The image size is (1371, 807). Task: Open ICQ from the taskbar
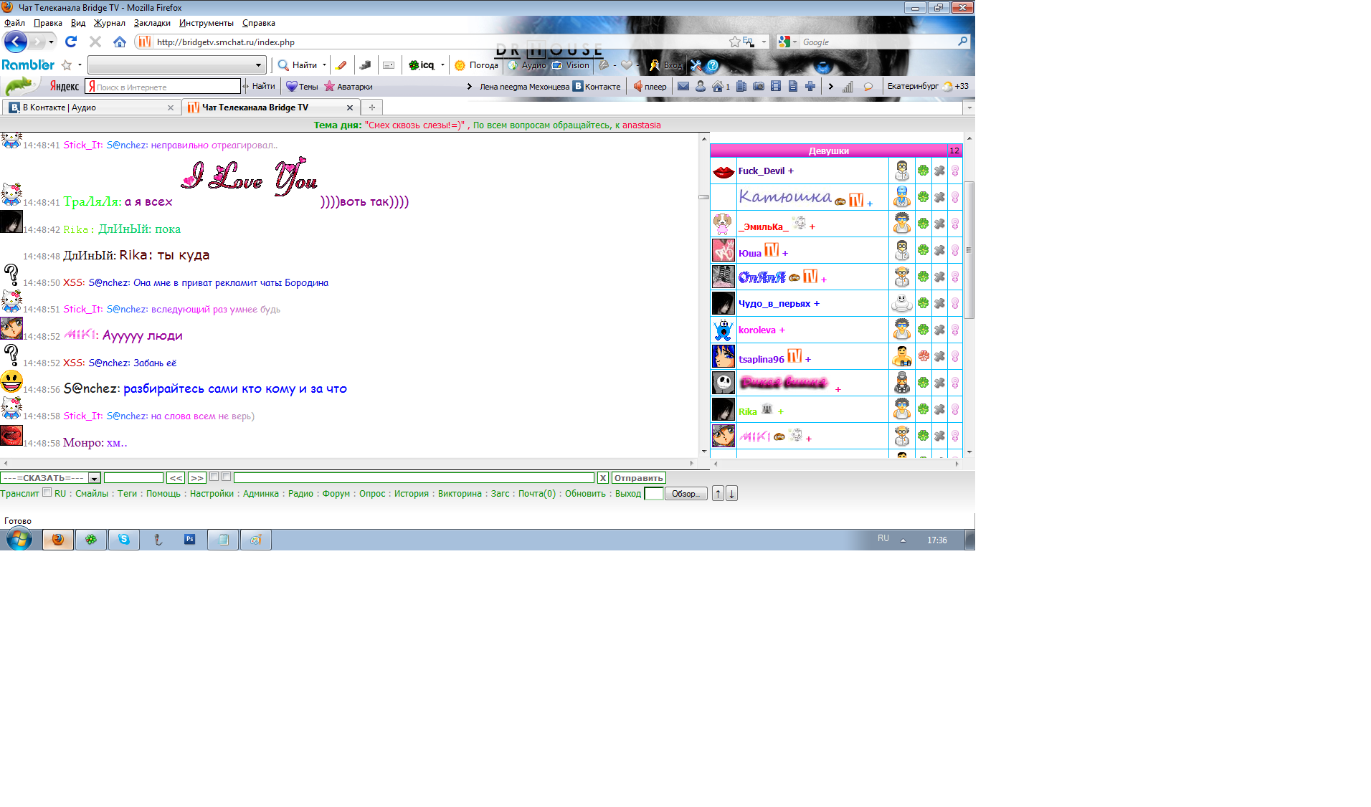click(x=91, y=540)
